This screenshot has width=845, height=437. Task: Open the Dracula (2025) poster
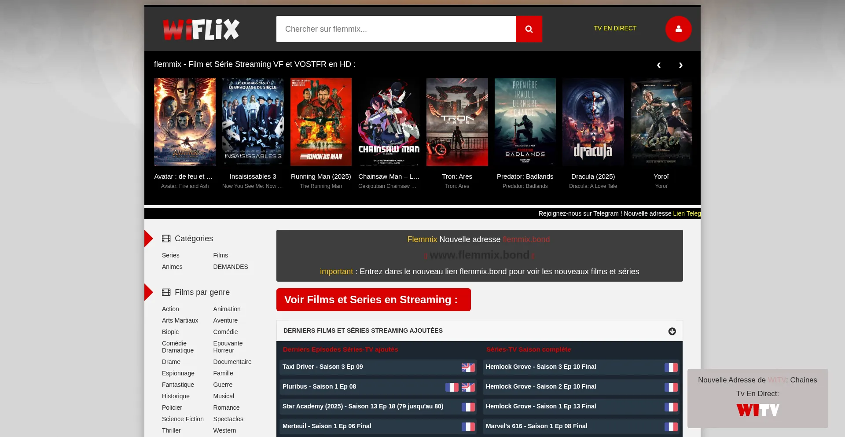click(593, 122)
